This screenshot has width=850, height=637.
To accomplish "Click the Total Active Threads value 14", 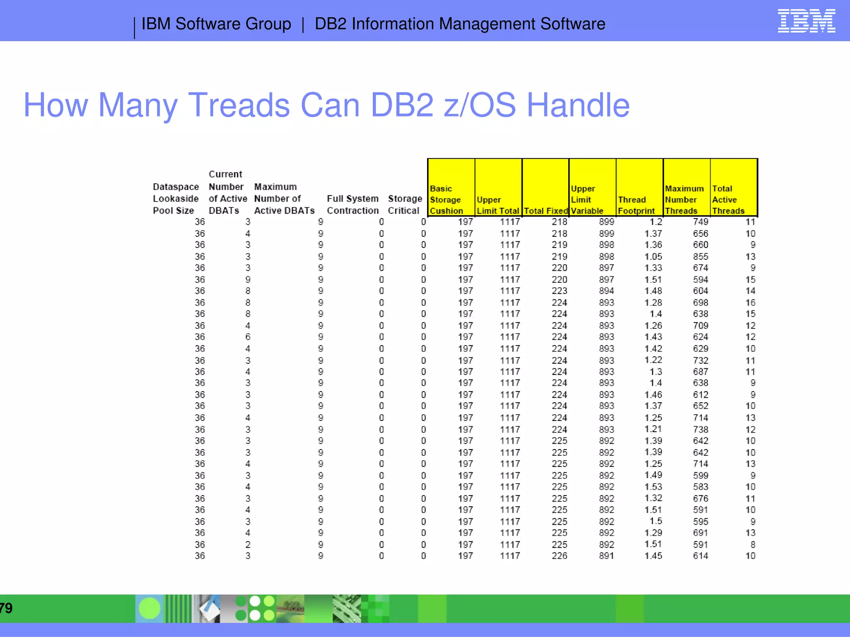I will tap(750, 291).
